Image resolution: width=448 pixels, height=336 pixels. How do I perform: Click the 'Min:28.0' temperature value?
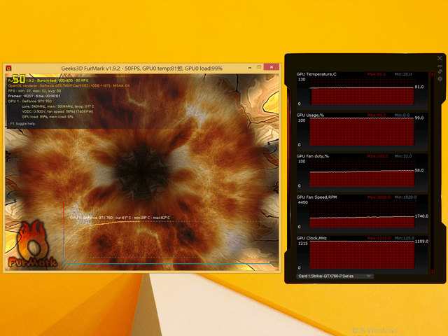403,74
